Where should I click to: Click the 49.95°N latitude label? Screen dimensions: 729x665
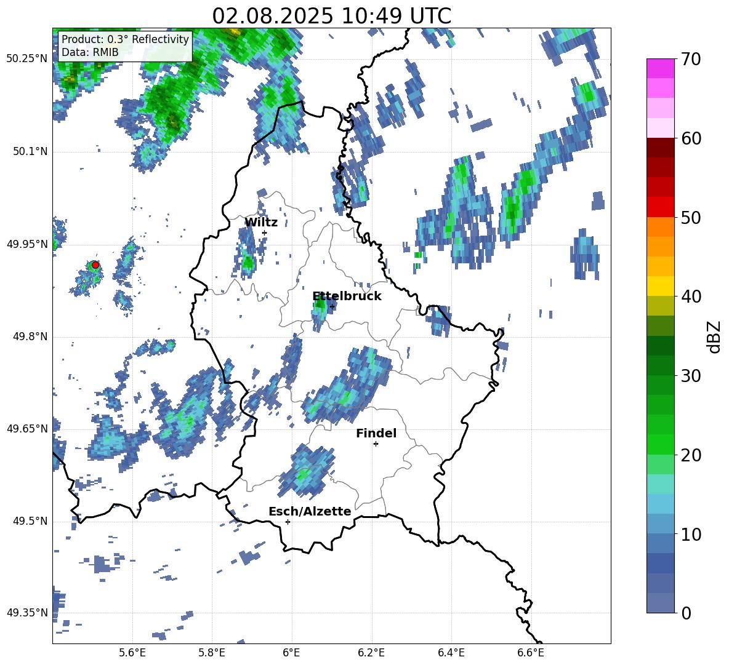pyautogui.click(x=27, y=244)
